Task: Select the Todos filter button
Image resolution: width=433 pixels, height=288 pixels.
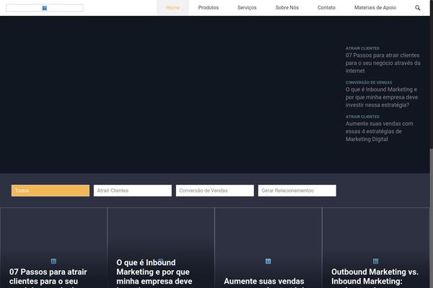Action: coord(51,190)
